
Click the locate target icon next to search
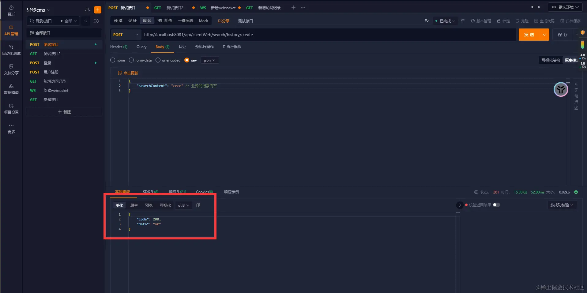(x=86, y=21)
